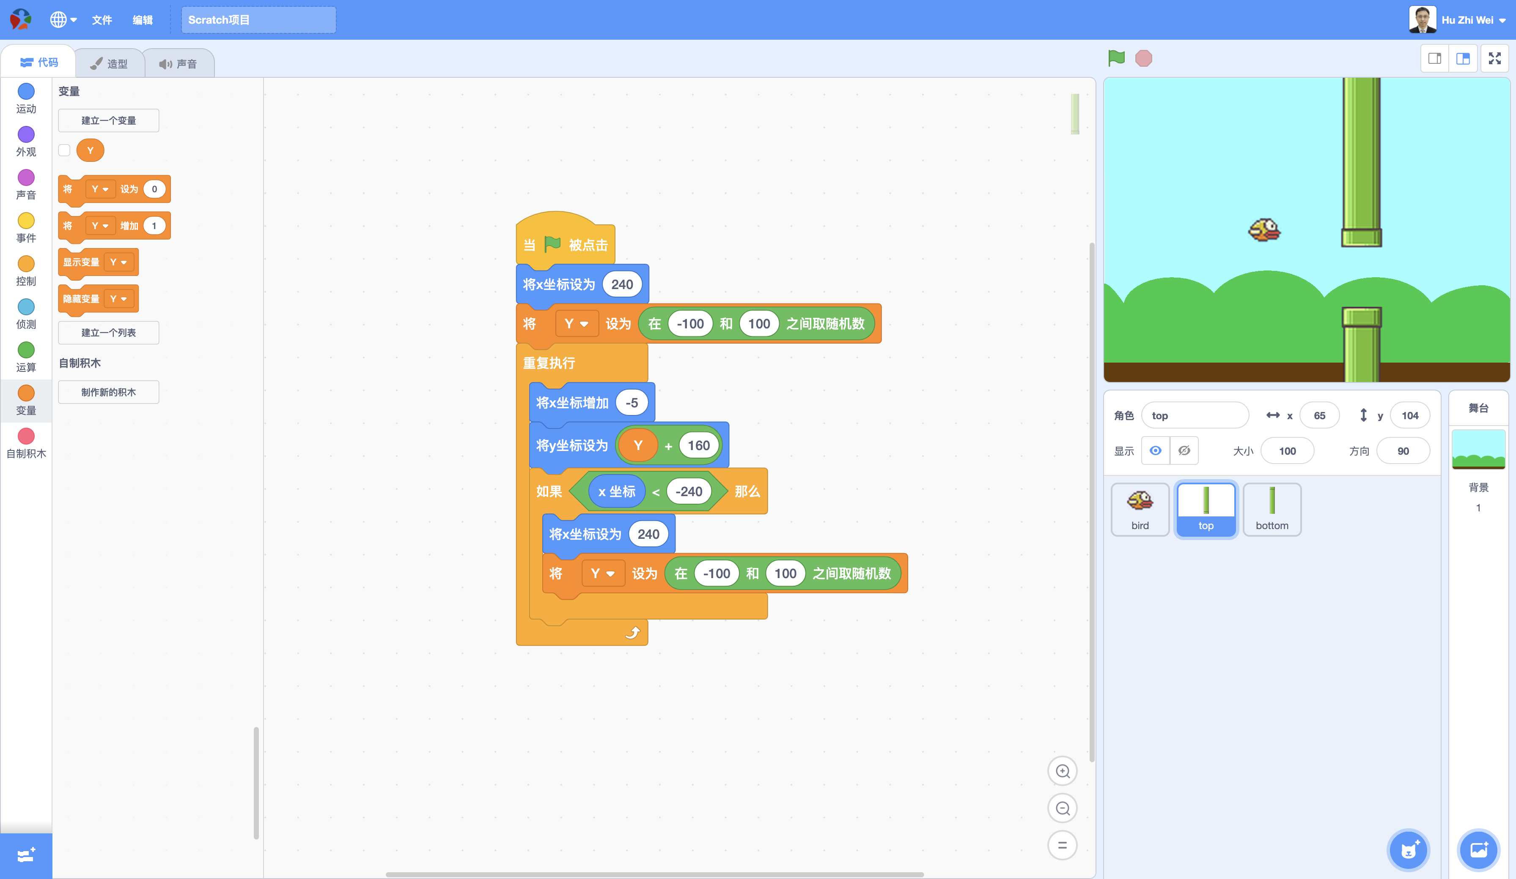The image size is (1516, 879).
Task: Zoom out the code workspace
Action: coord(1063,808)
